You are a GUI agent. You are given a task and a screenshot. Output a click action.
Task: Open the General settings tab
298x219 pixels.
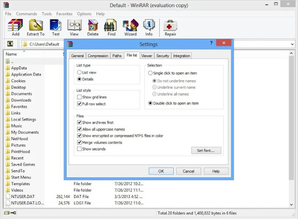tap(77, 56)
